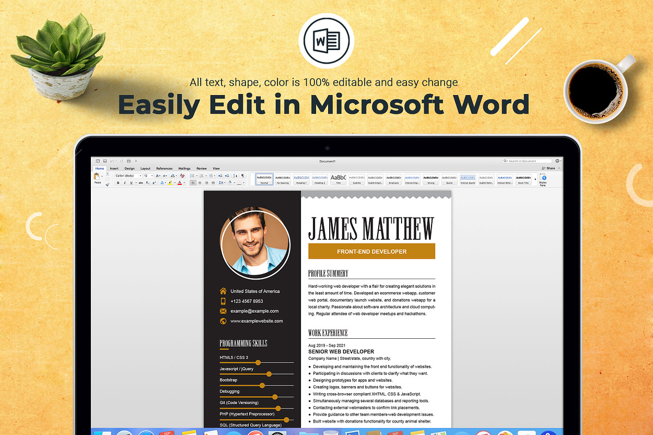Apply the Title style
The height and width of the screenshot is (435, 653).
pos(338,179)
